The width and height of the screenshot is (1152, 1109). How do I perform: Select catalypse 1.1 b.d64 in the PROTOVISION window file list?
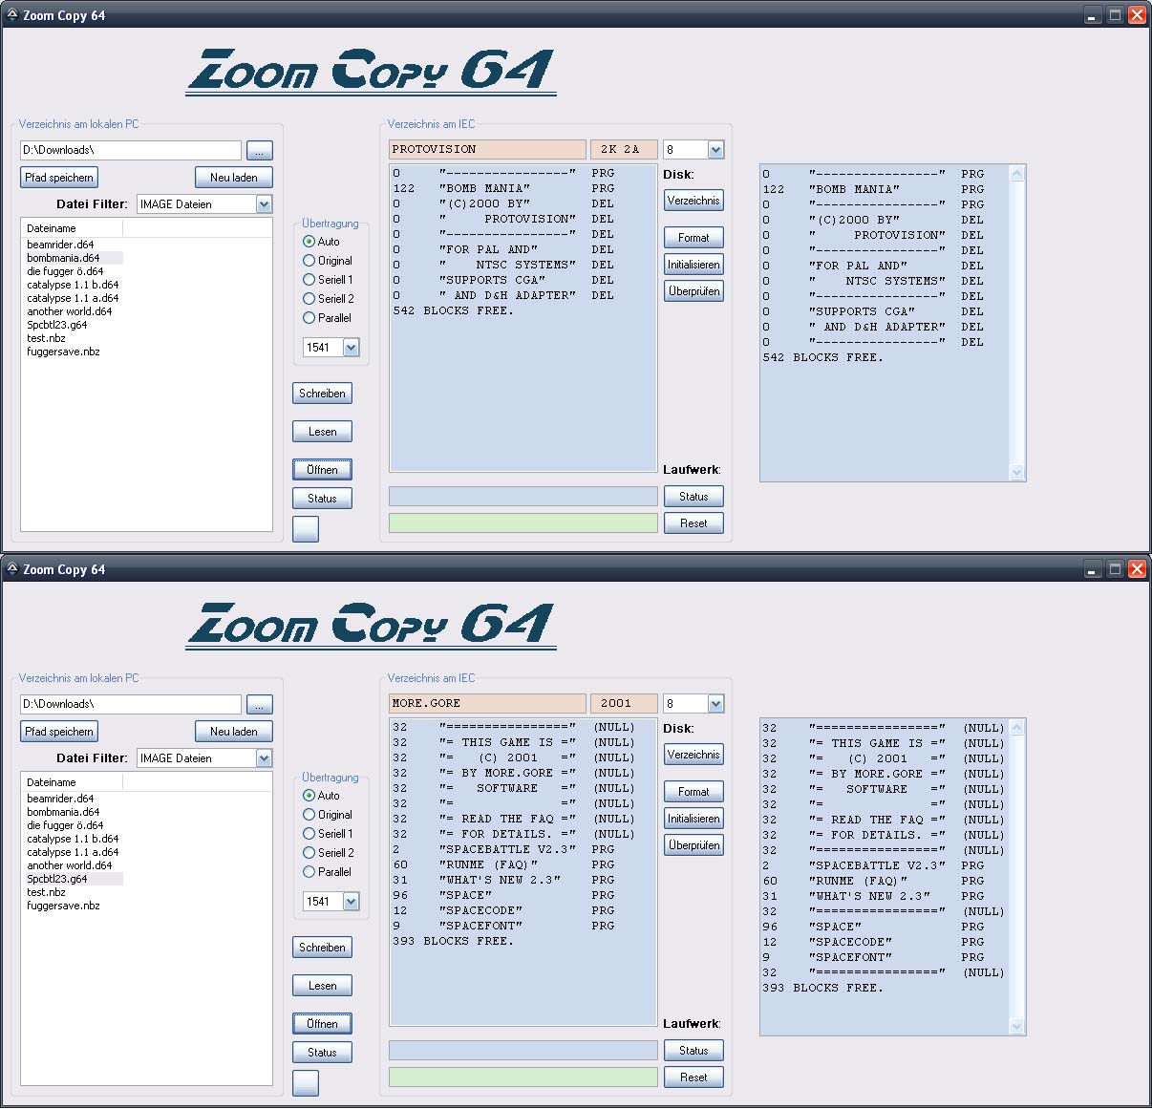click(73, 285)
